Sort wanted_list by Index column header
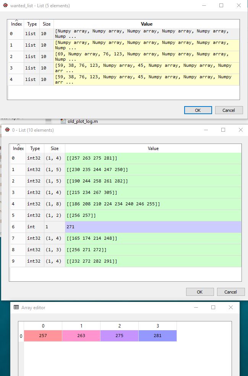Image resolution: width=248 pixels, height=376 pixels. pos(16,24)
